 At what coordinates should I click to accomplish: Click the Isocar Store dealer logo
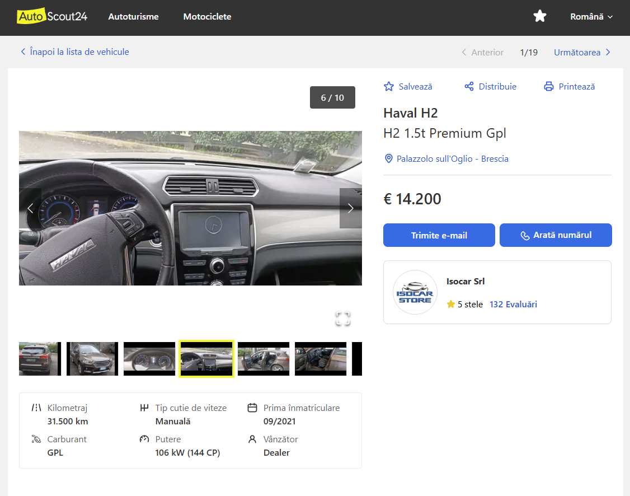tap(415, 292)
